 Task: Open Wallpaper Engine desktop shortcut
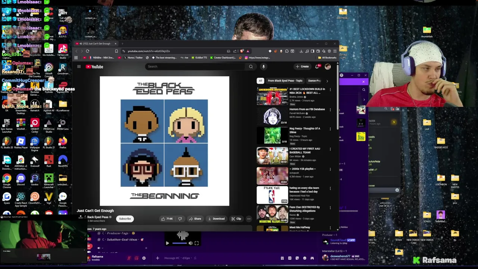click(x=35, y=144)
